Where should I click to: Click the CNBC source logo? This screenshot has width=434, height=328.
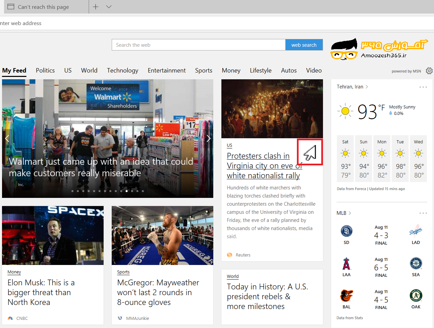(10, 318)
